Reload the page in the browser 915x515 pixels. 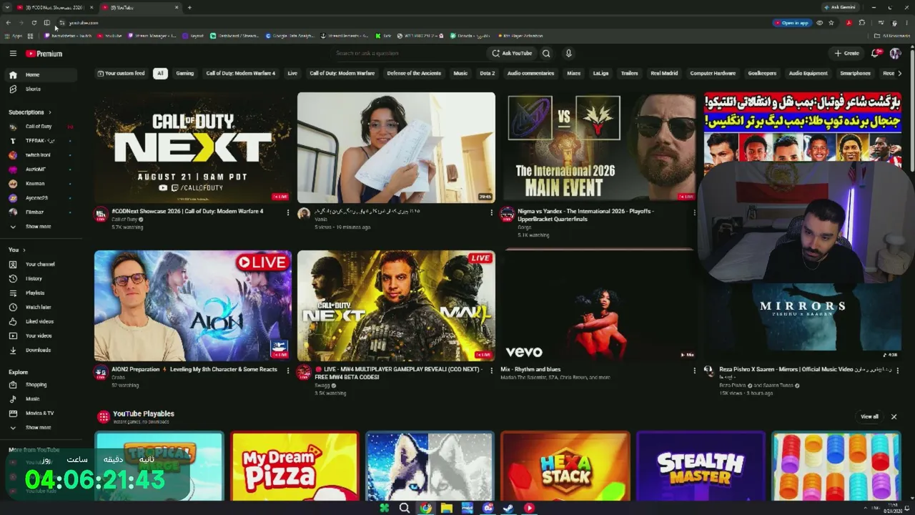(x=34, y=23)
